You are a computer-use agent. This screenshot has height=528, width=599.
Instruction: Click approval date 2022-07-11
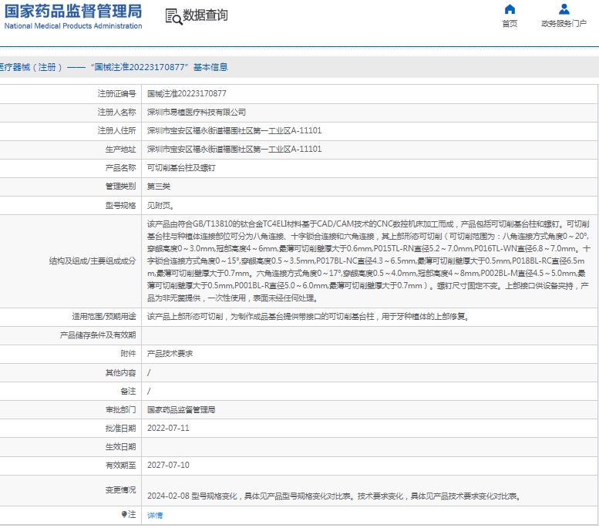[168, 428]
